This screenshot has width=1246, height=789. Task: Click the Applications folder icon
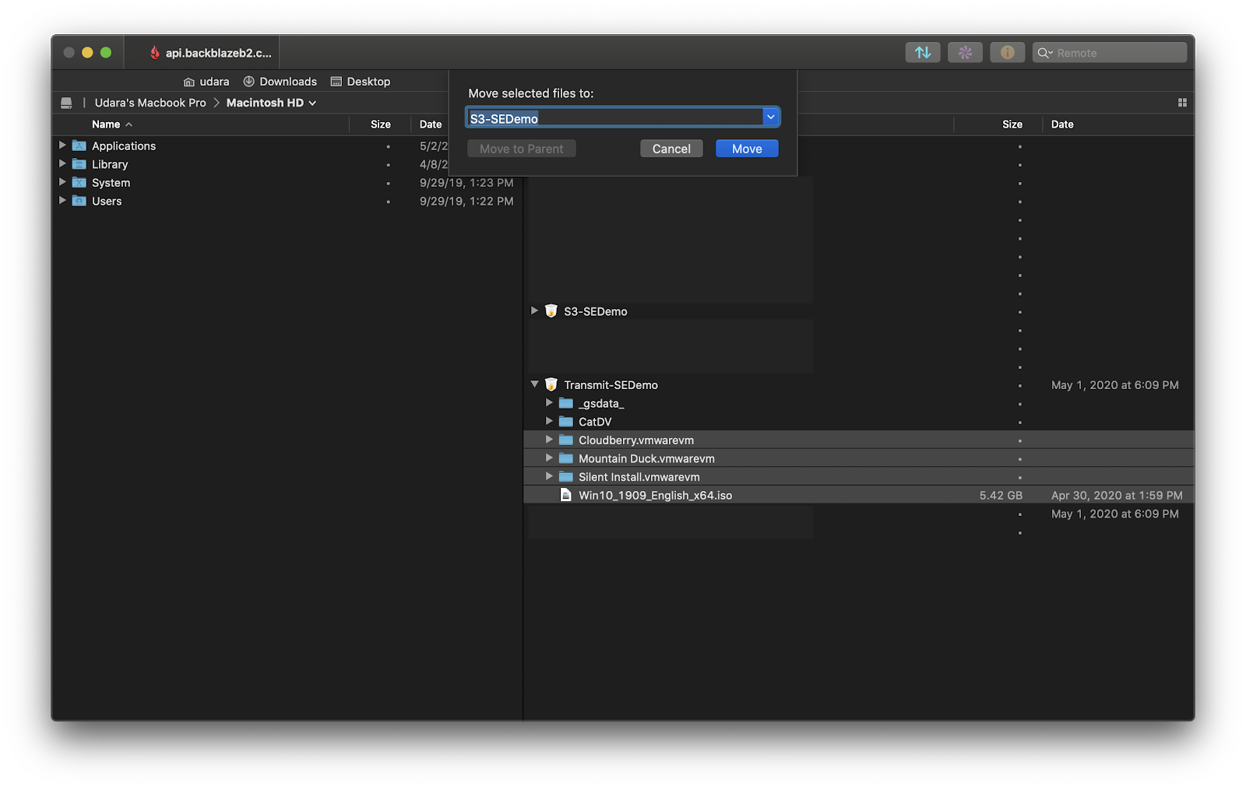(x=79, y=146)
